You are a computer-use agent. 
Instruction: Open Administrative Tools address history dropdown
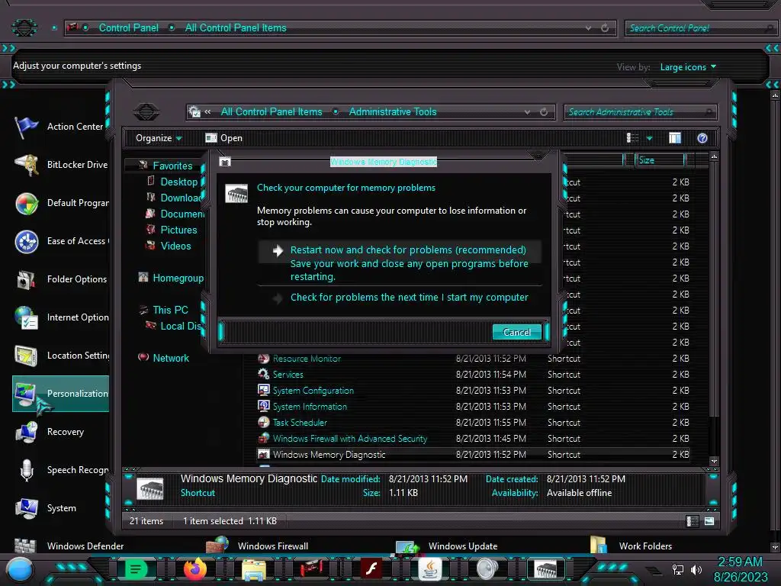(x=527, y=112)
